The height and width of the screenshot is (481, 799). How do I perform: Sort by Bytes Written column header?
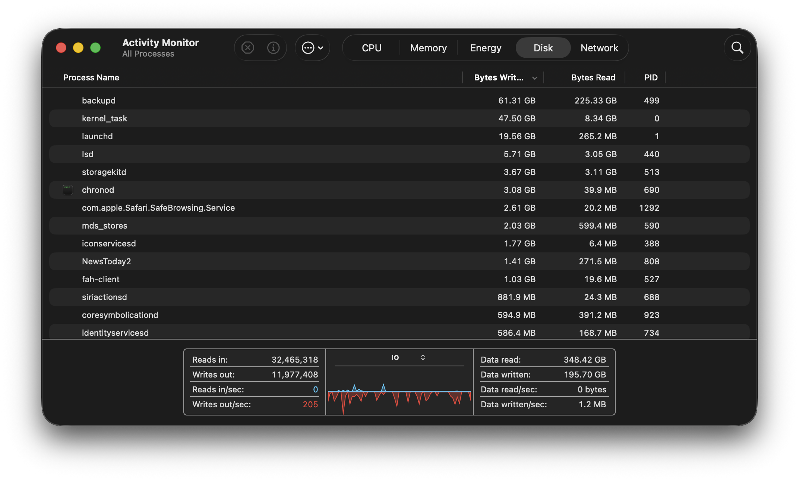pos(499,77)
